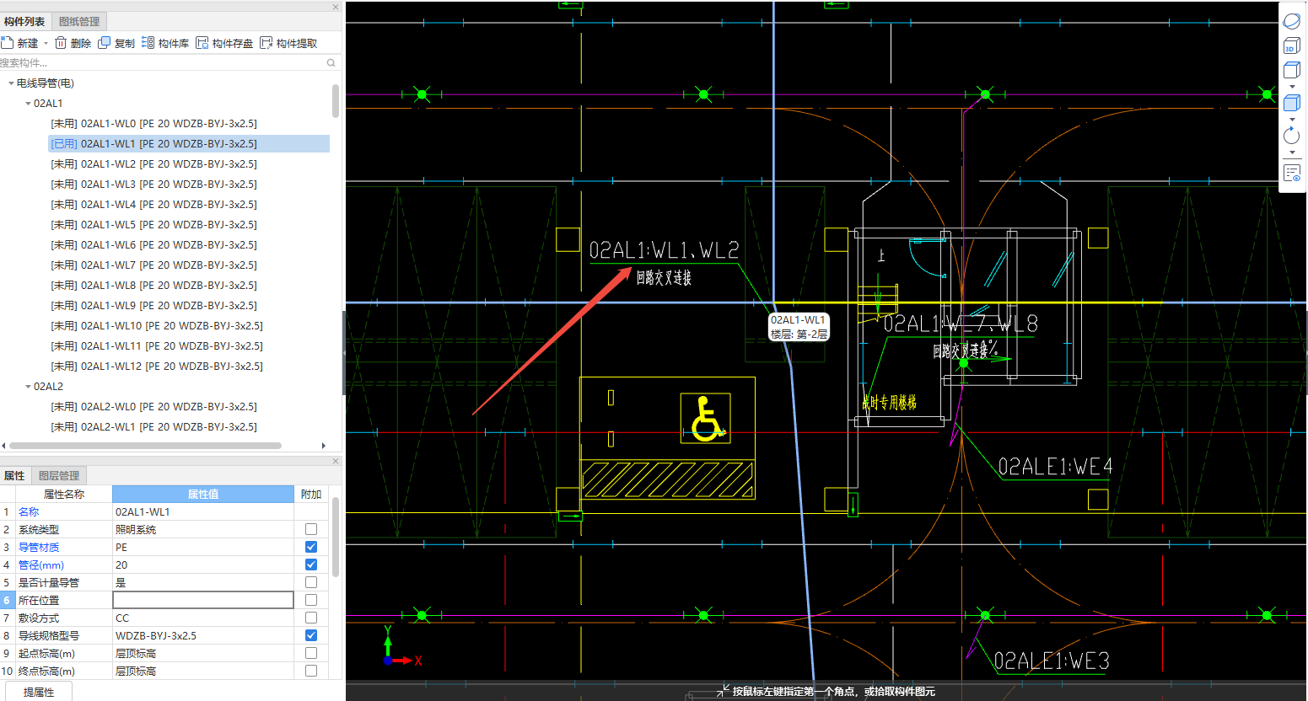Click the wireframe cube view icon
Screen dimensions: 1308x701
(1291, 70)
